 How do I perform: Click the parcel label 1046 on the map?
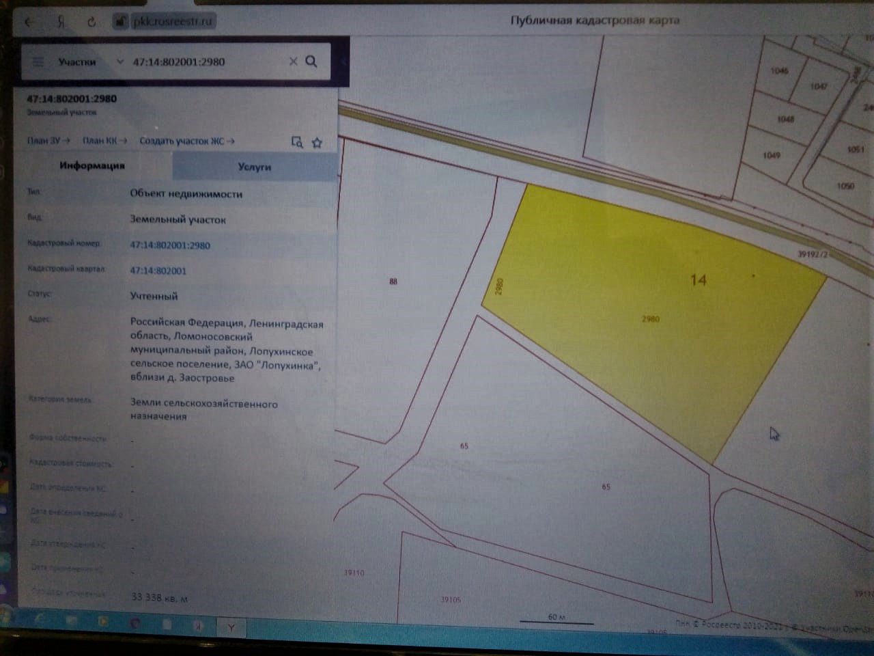click(779, 70)
